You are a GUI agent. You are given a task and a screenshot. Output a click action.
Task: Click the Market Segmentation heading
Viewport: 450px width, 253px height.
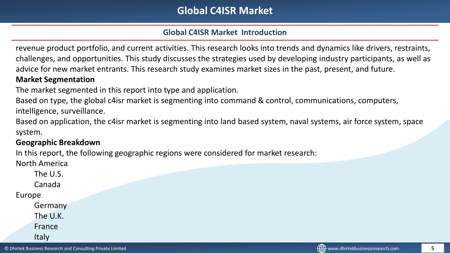tap(55, 80)
